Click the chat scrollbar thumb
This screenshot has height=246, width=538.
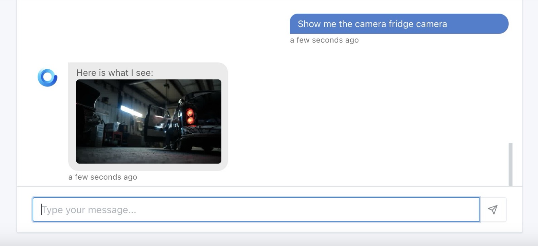click(x=510, y=164)
